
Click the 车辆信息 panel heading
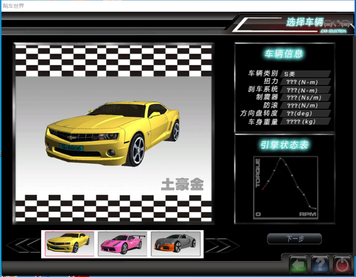[x=284, y=54]
